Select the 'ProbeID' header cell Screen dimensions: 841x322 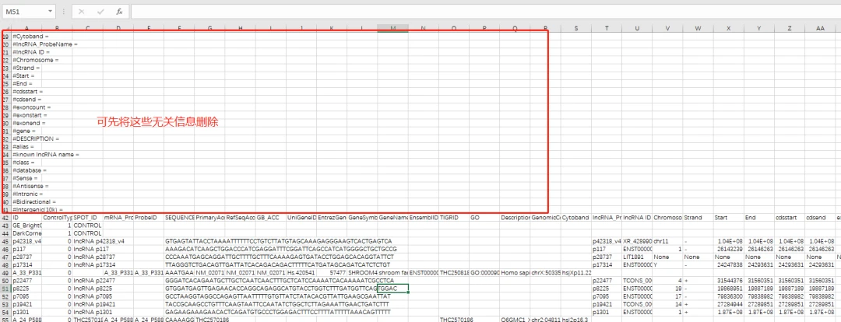pos(149,219)
